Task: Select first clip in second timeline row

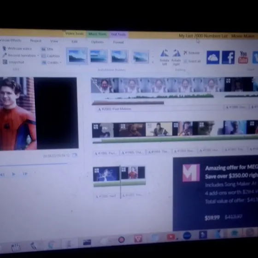Action: point(103,130)
